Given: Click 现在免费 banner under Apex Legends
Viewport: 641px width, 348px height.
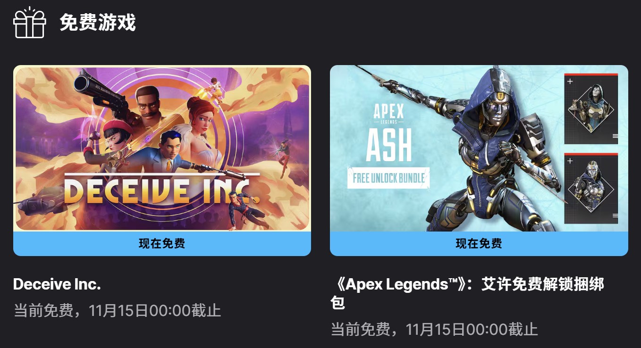Looking at the screenshot, I should tap(479, 244).
